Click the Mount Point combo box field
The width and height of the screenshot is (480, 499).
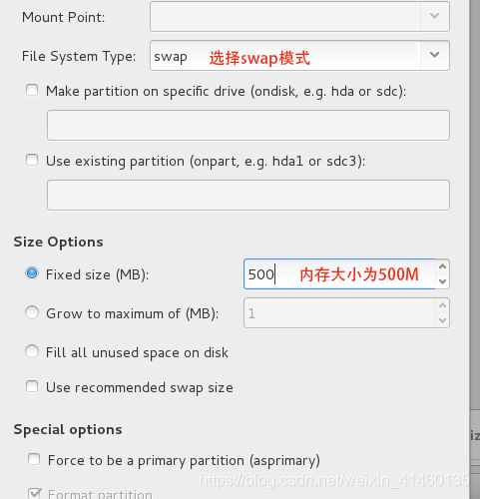pyautogui.click(x=285, y=16)
